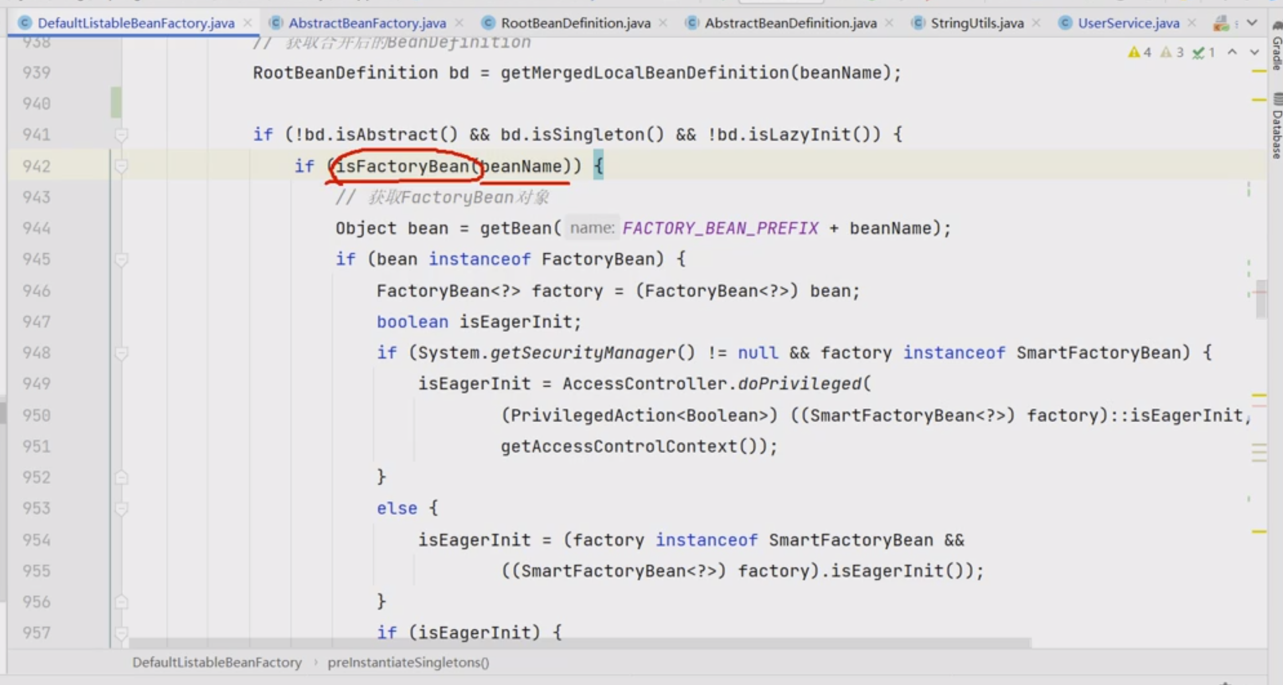Jump to next highlighted error arrow

click(x=1254, y=52)
